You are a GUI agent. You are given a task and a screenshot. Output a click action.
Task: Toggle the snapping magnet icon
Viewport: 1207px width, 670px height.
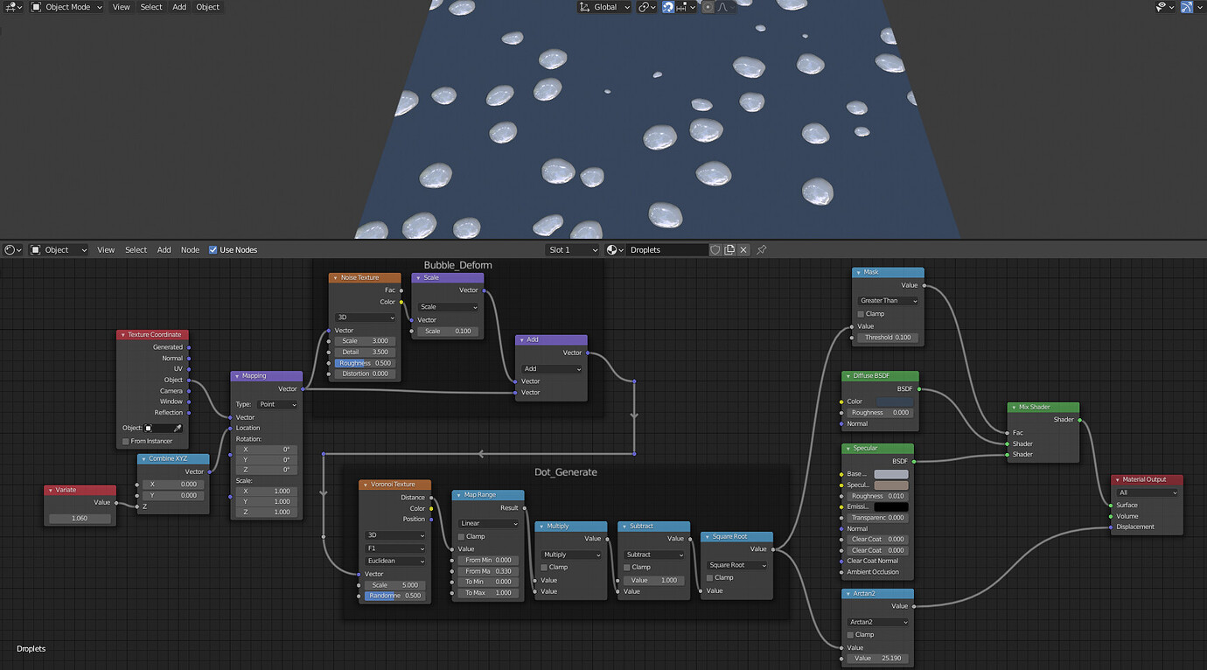667,7
